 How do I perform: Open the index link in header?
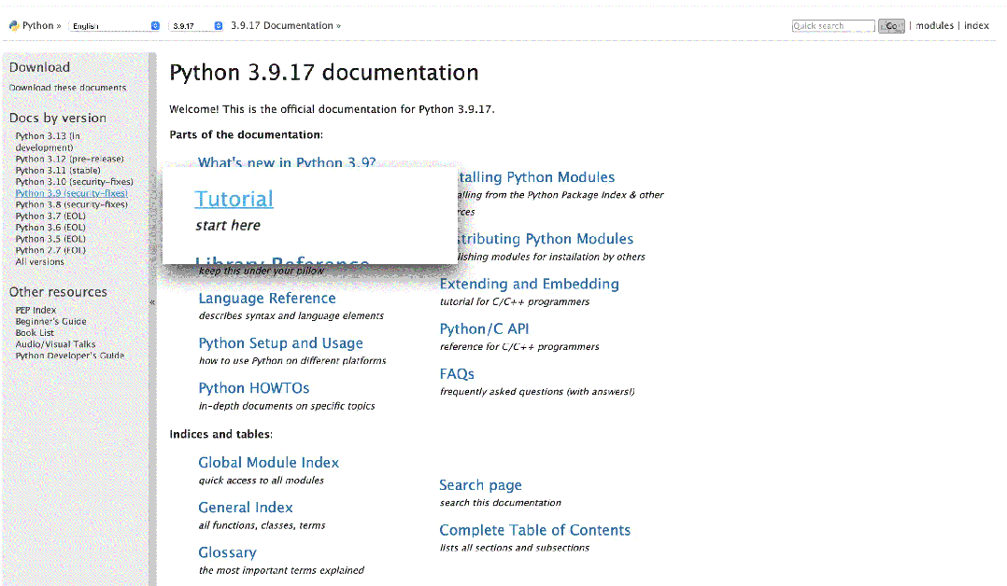976,26
